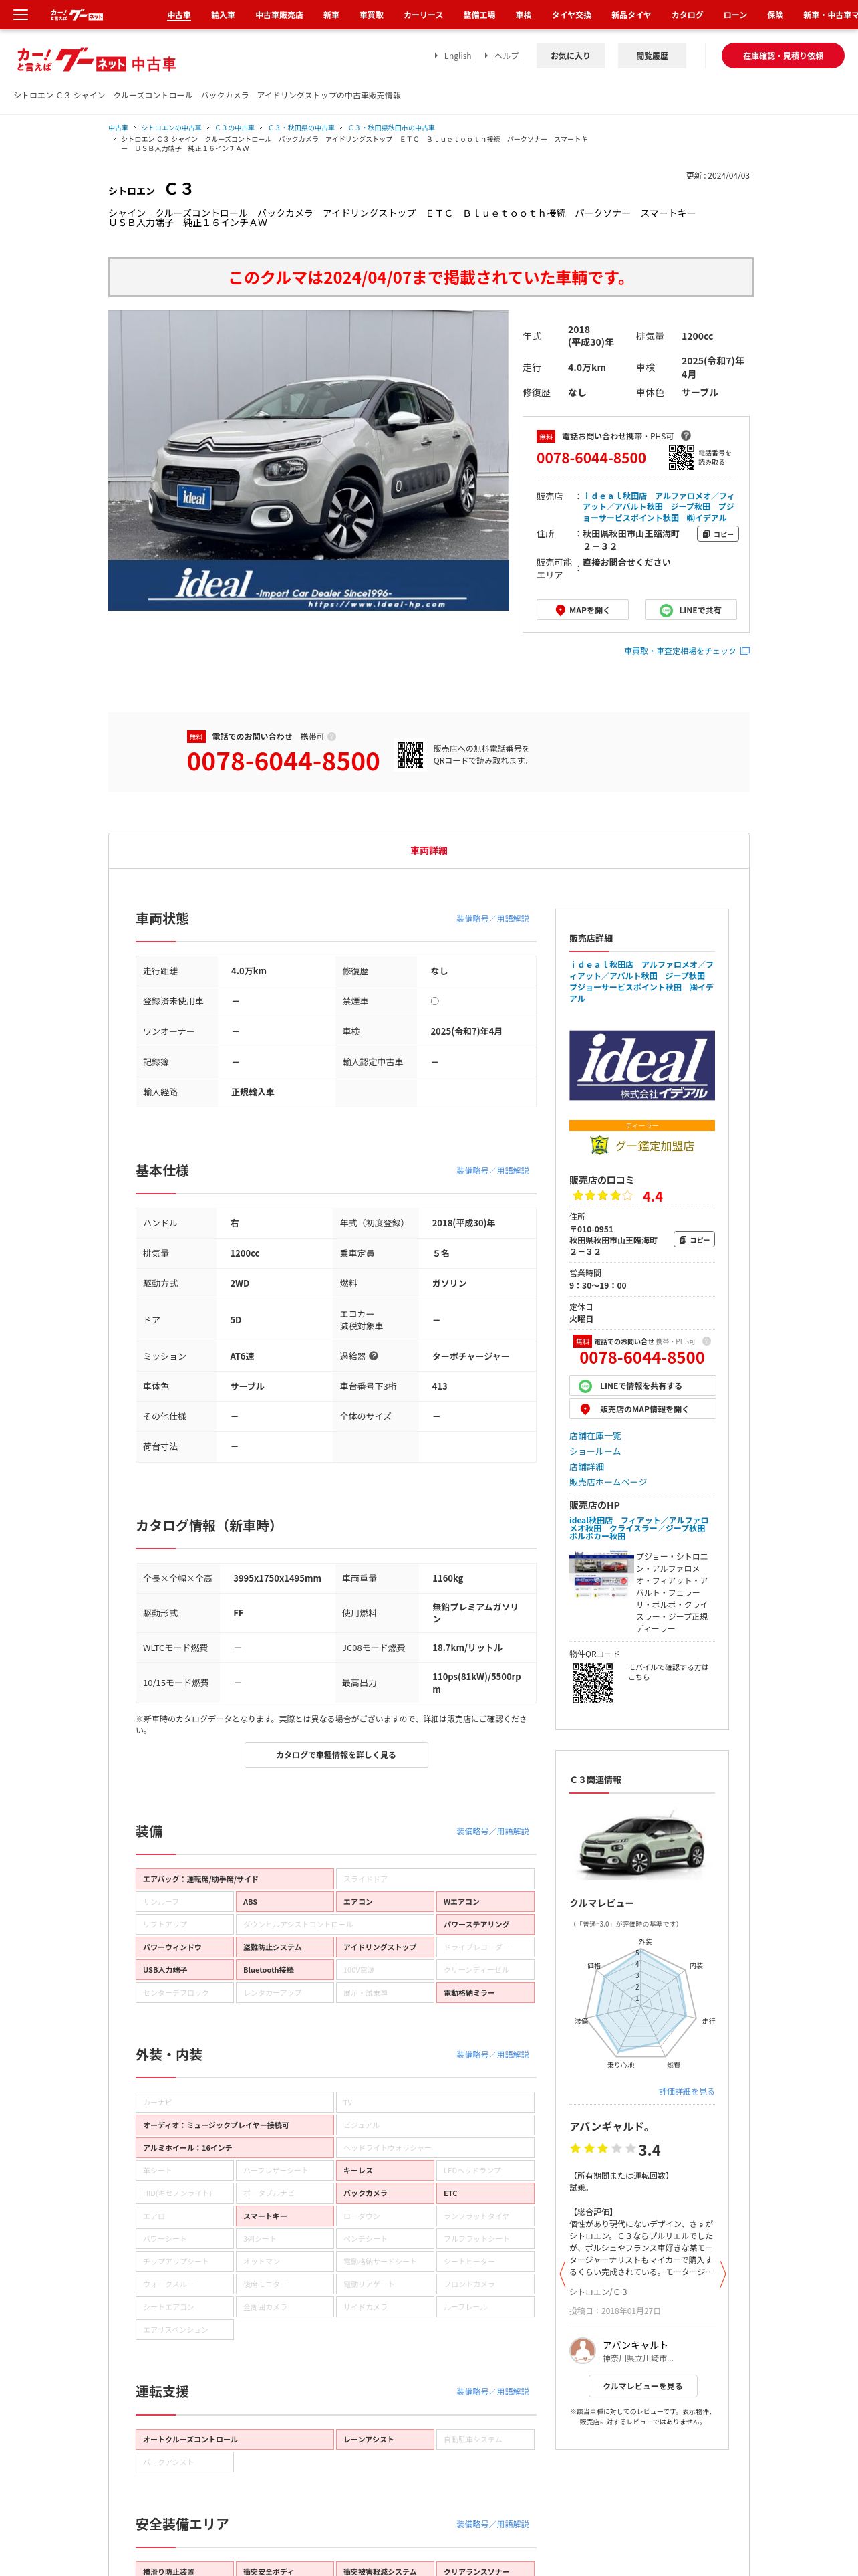Open 販売店ホームページ link

[608, 1482]
